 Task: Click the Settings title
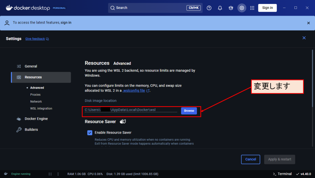tap(14, 39)
